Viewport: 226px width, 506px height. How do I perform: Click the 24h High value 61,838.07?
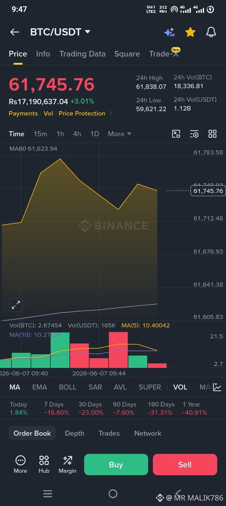tap(151, 87)
